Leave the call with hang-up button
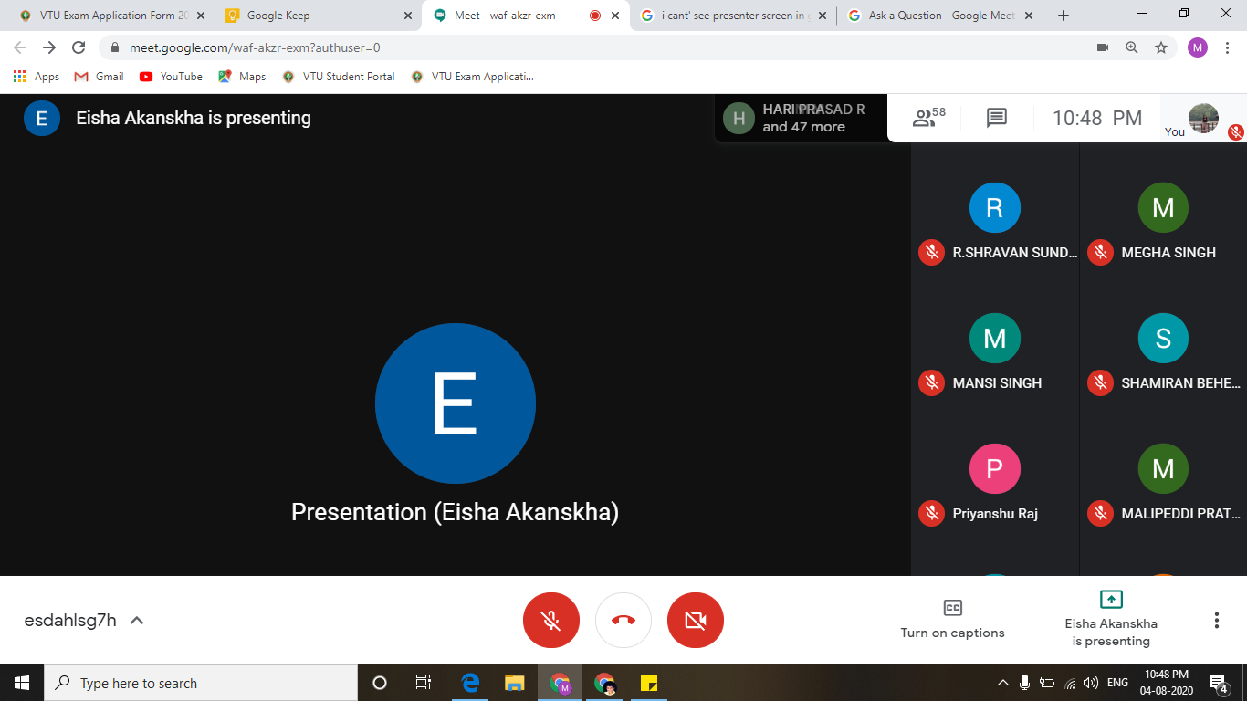 pos(623,621)
